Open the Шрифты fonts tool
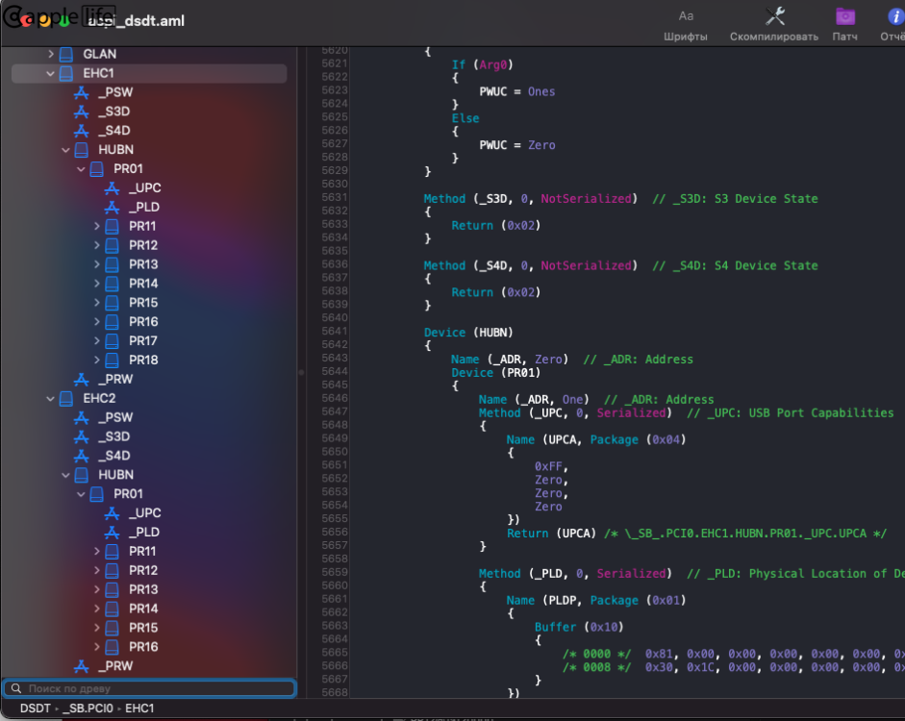The image size is (905, 721). (x=685, y=25)
